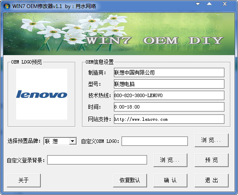Close the WIN7 OEM修改器 window
The width and height of the screenshot is (238, 195).
225,4
